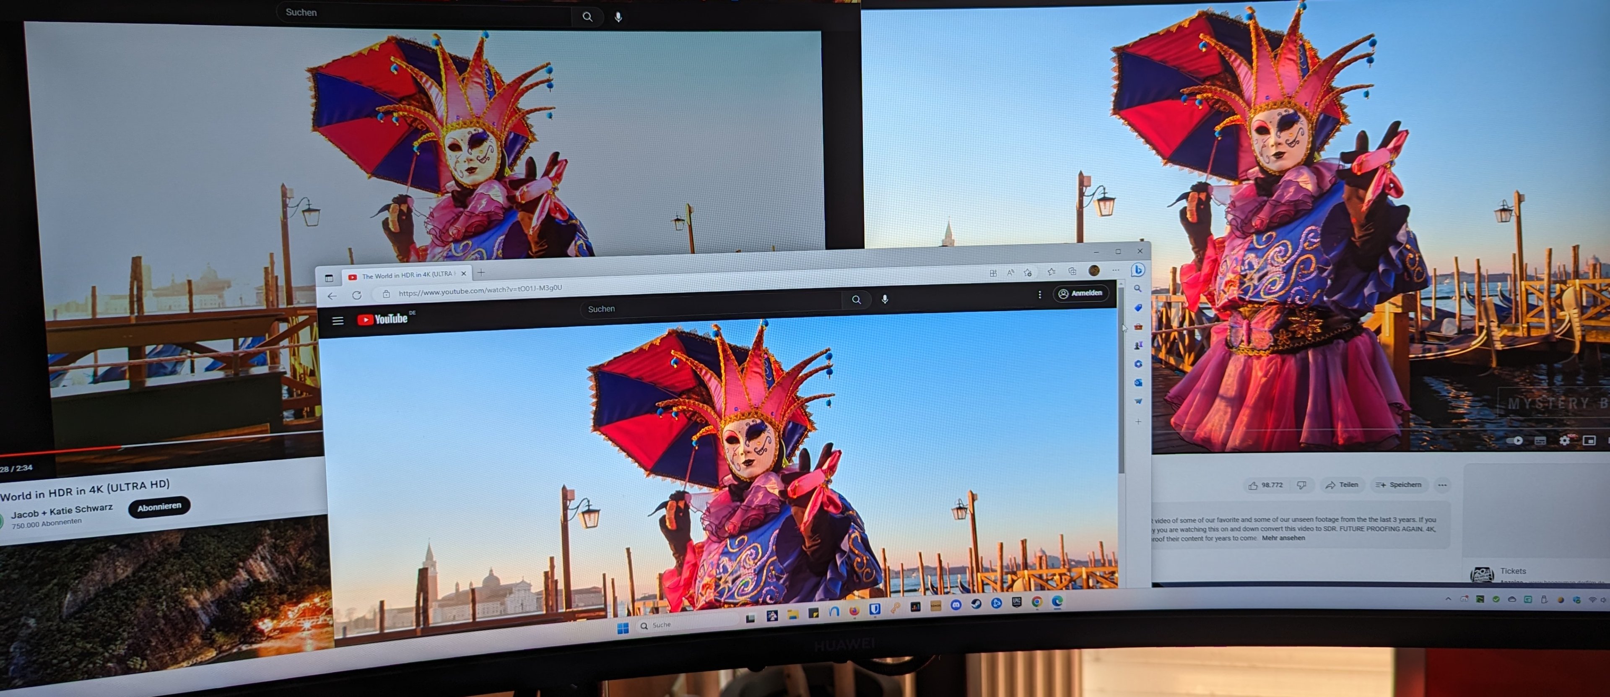Click the Abonnieren subscribe button

159,507
